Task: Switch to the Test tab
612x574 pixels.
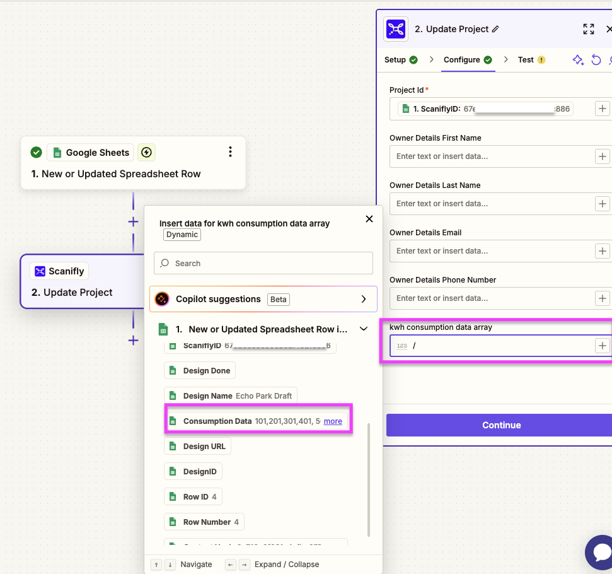Action: (x=531, y=60)
